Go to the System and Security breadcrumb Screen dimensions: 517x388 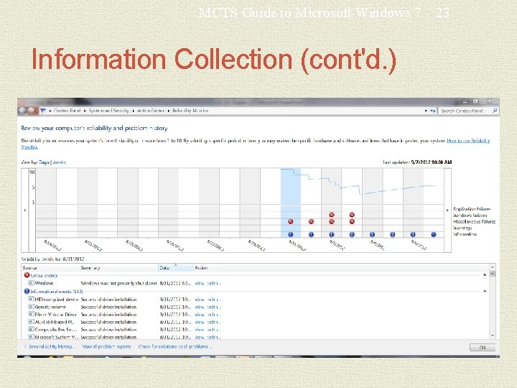[109, 111]
